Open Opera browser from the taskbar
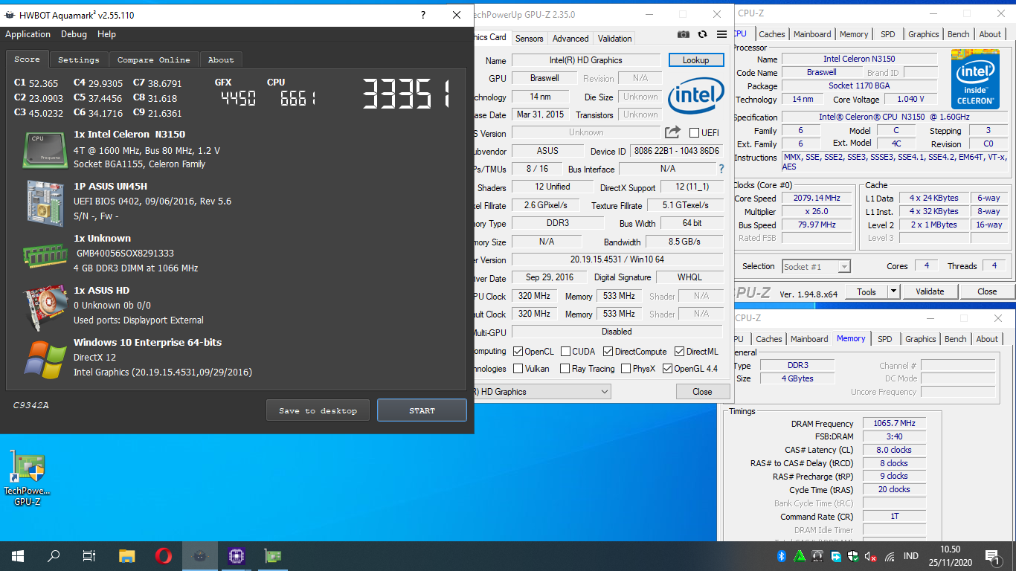1016x571 pixels. [164, 555]
